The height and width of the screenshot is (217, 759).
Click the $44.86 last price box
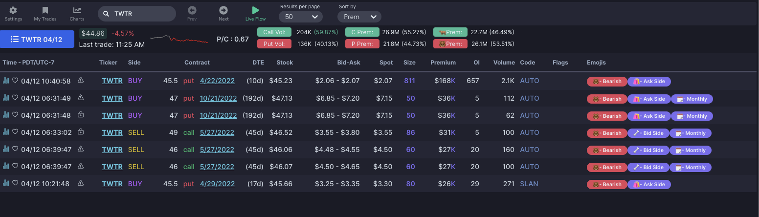tap(93, 33)
